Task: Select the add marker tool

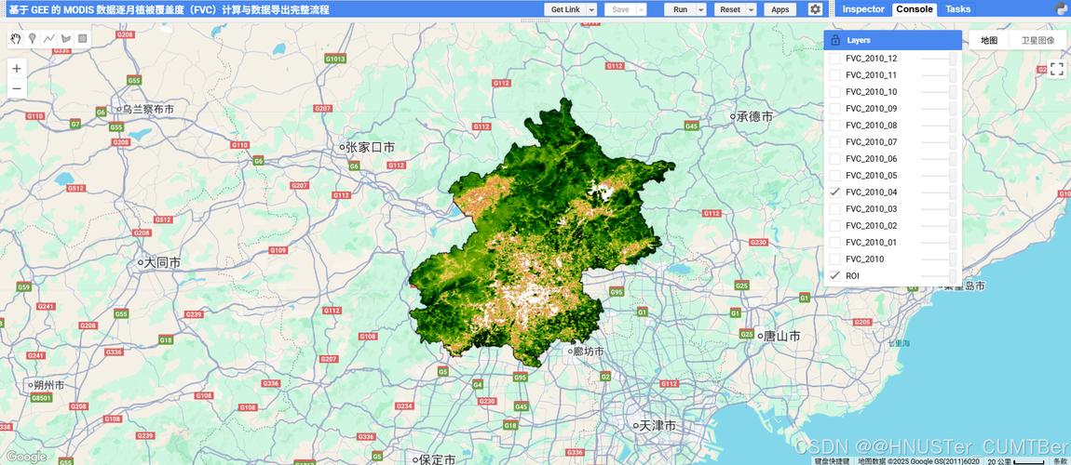Action: tap(32, 39)
